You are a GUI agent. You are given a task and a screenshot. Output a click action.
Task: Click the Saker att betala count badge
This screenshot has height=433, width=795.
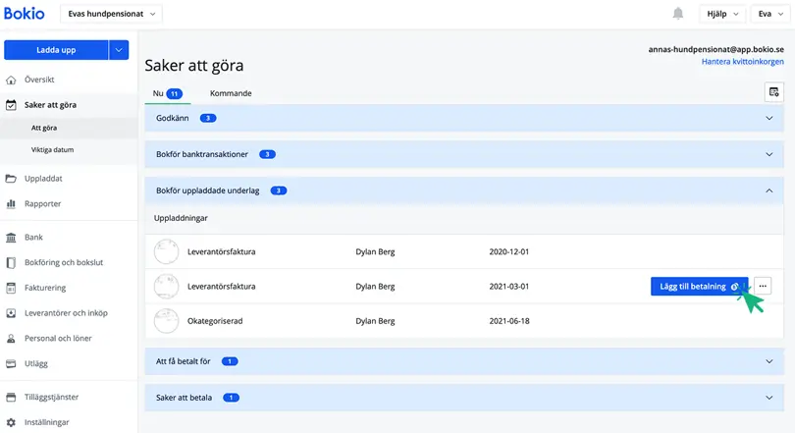point(232,398)
